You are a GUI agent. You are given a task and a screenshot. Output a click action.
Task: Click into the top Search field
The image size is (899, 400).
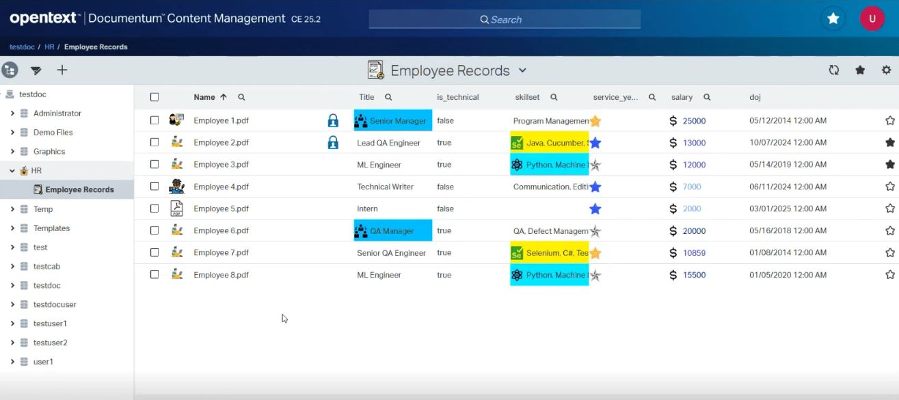[505, 19]
